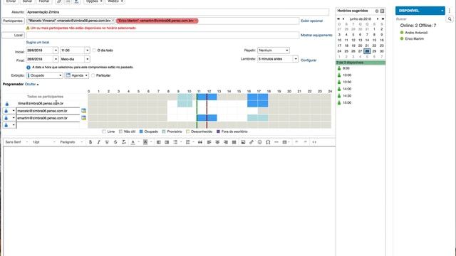Center align the text
The height and width of the screenshot is (256, 456).
[217, 142]
